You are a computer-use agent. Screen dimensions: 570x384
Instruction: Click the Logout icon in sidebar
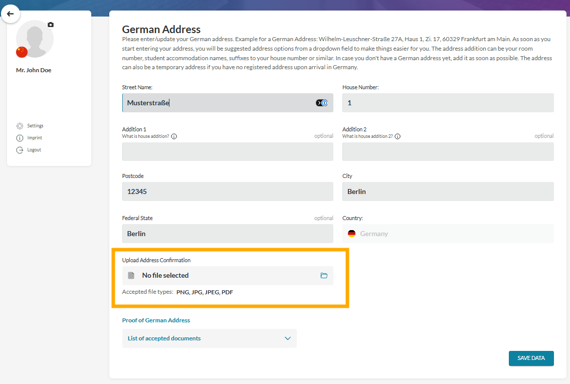(x=20, y=150)
